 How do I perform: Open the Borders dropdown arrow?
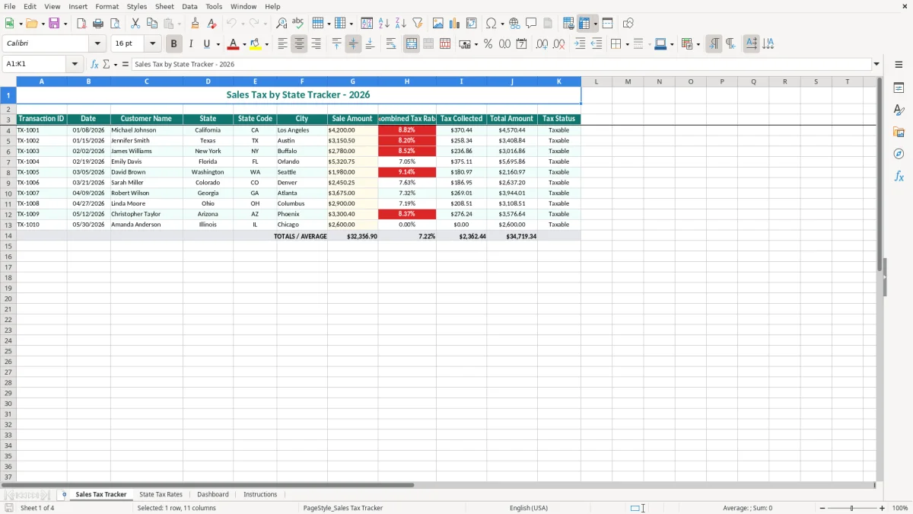[626, 44]
